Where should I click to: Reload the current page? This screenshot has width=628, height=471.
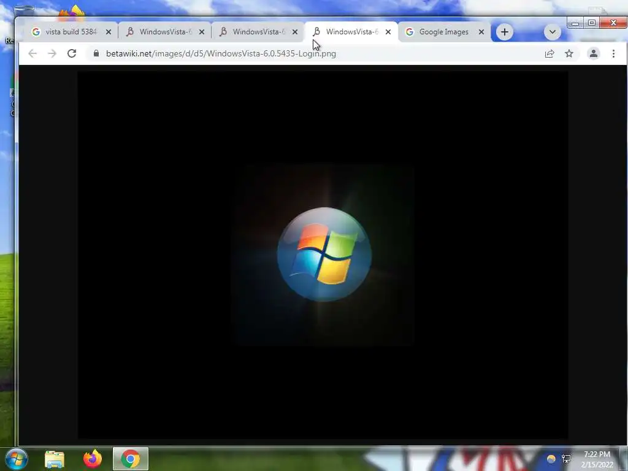click(72, 53)
